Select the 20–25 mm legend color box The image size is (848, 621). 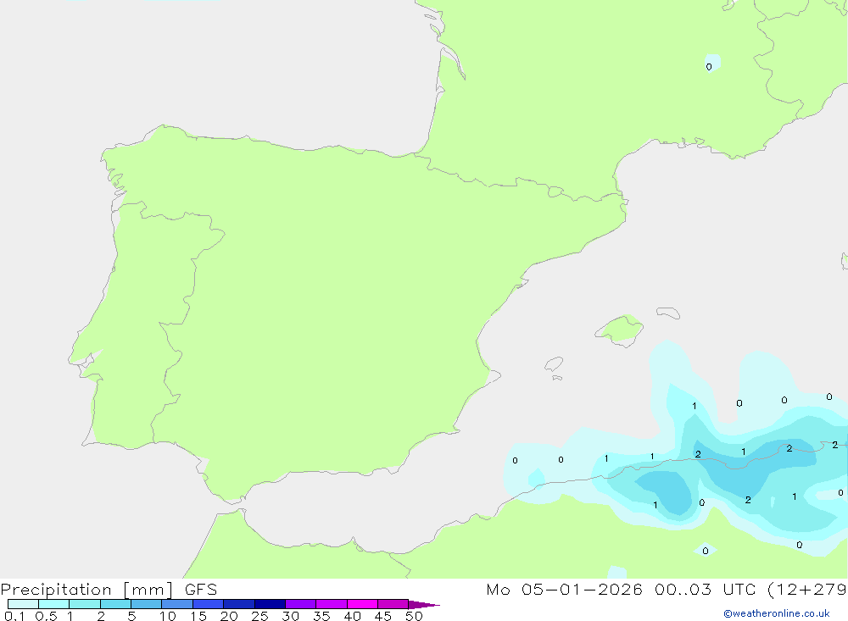(238, 604)
